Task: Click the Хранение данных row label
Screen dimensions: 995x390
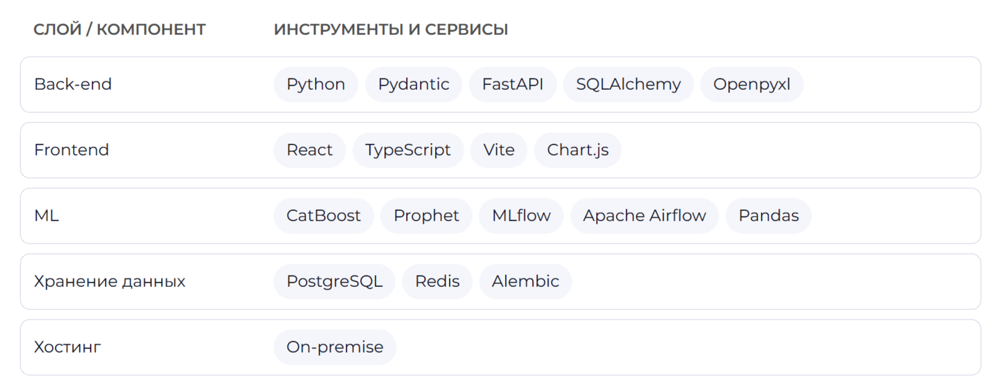Action: click(109, 281)
